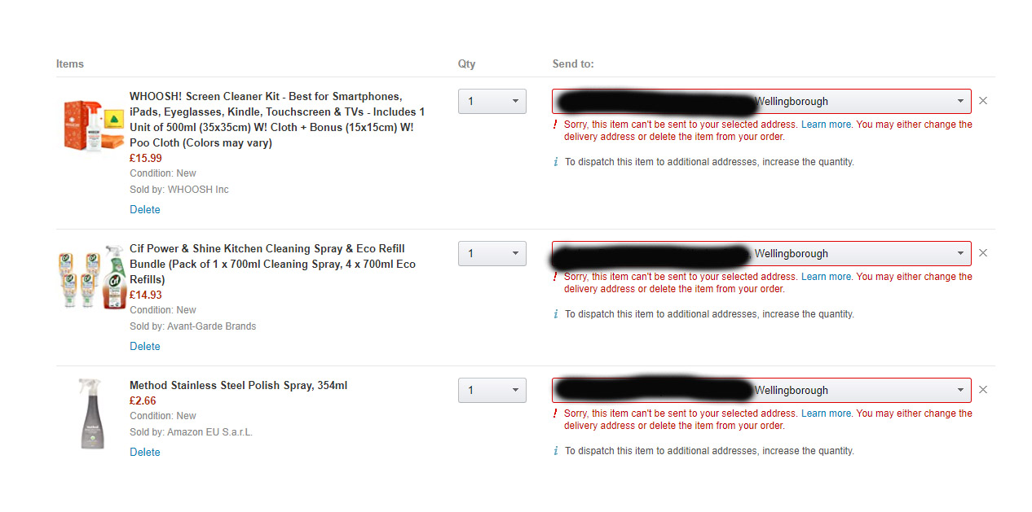Image resolution: width=1032 pixels, height=512 pixels.
Task: Delete the Method Stainless Steel Polish Spray
Action: (145, 453)
